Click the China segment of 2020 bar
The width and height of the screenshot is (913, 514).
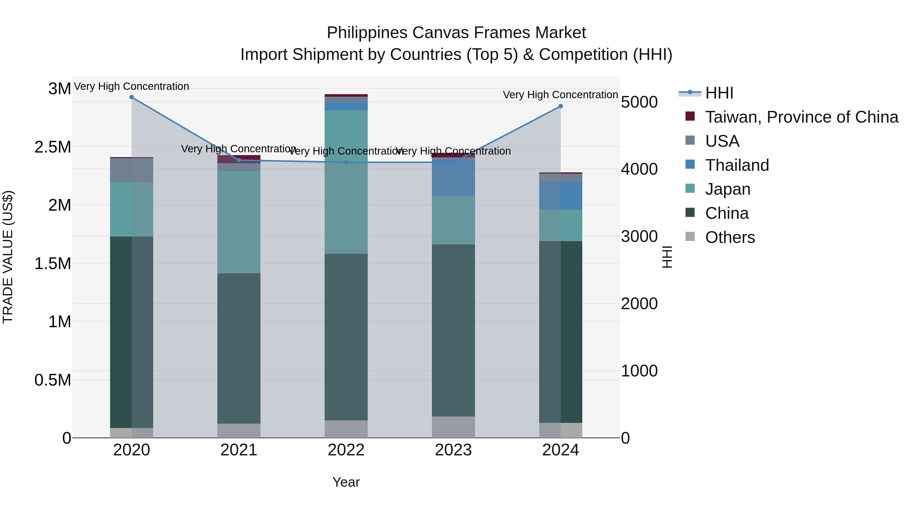(x=131, y=332)
